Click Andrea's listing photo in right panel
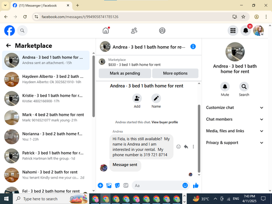272x204 pixels. (235, 52)
